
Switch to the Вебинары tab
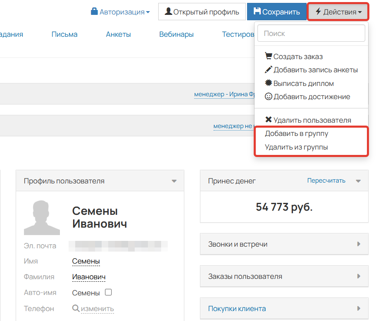tap(176, 34)
